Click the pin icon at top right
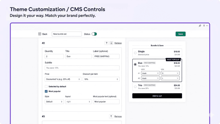 point(200,26)
